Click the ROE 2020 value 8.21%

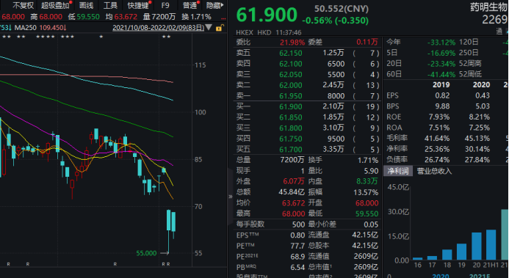[480, 117]
